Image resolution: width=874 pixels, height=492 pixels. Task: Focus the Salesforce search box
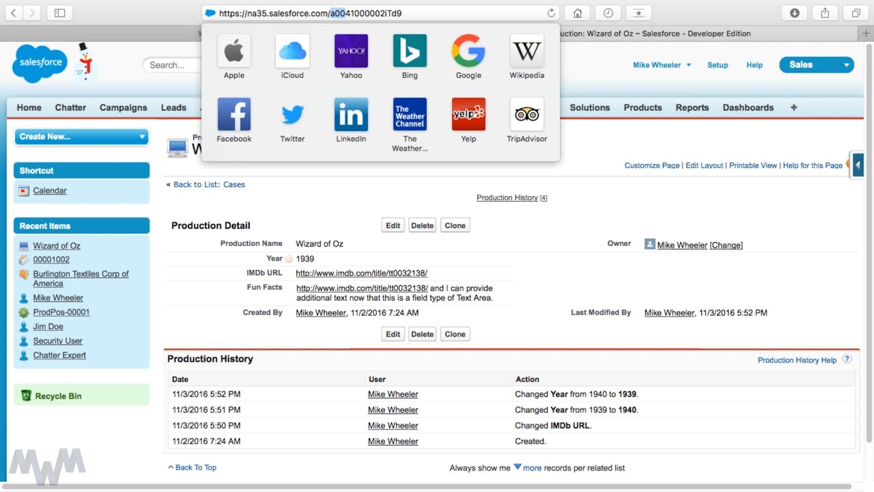[172, 65]
